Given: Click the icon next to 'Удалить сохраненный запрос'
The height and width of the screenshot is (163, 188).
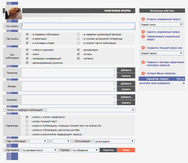Looking at the screenshot, I should (143, 32).
